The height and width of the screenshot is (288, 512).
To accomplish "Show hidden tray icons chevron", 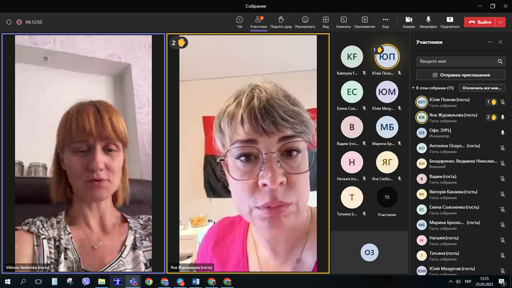I will click(x=450, y=282).
